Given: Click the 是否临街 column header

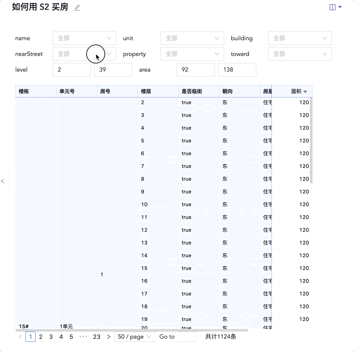Looking at the screenshot, I should (x=199, y=91).
